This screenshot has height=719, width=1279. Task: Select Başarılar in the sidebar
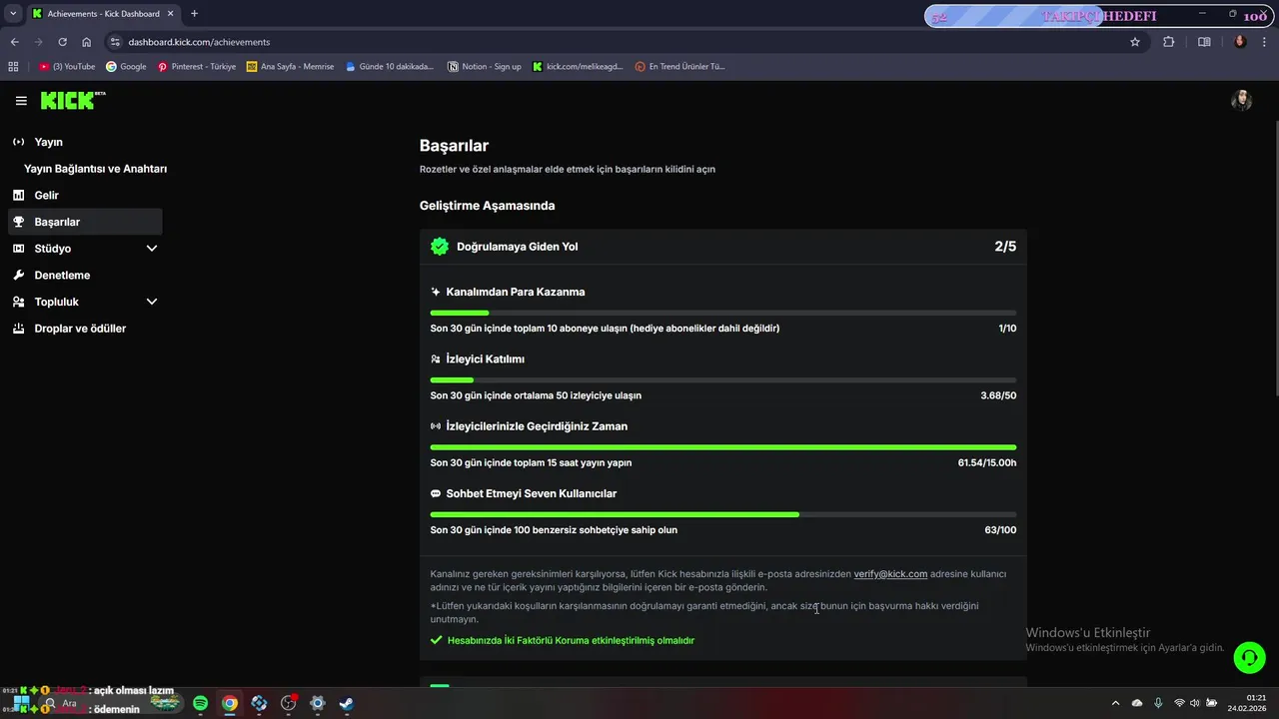85,222
